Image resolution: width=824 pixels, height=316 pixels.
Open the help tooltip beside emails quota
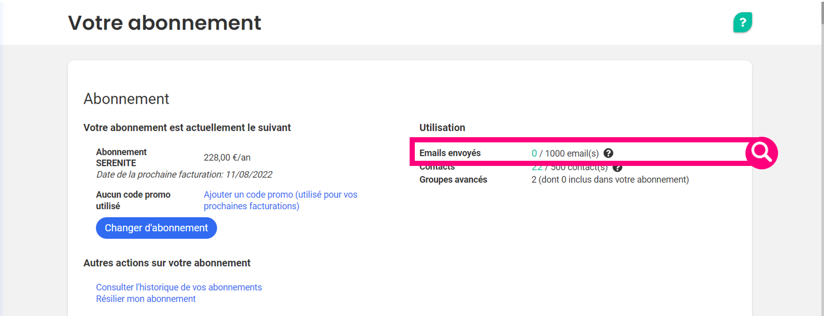[608, 153]
